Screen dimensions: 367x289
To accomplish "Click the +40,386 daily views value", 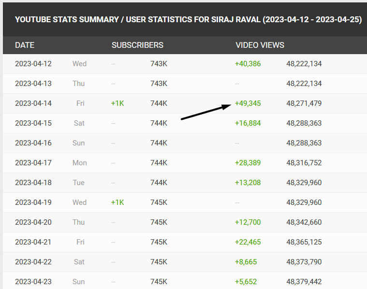I will pos(248,64).
